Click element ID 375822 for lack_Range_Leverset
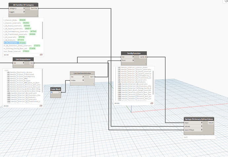Screen dimensions: 228x157 pos(26,51)
